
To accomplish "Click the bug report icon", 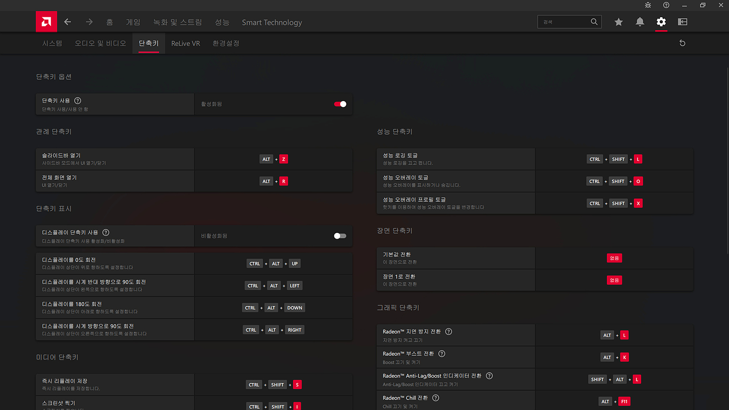I will 648,5.
